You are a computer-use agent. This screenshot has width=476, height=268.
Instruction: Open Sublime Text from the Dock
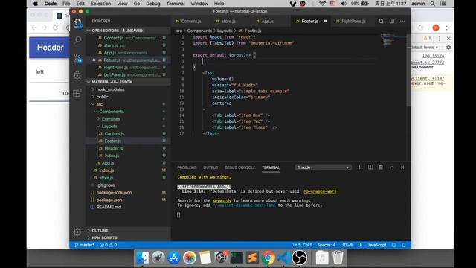click(x=252, y=258)
